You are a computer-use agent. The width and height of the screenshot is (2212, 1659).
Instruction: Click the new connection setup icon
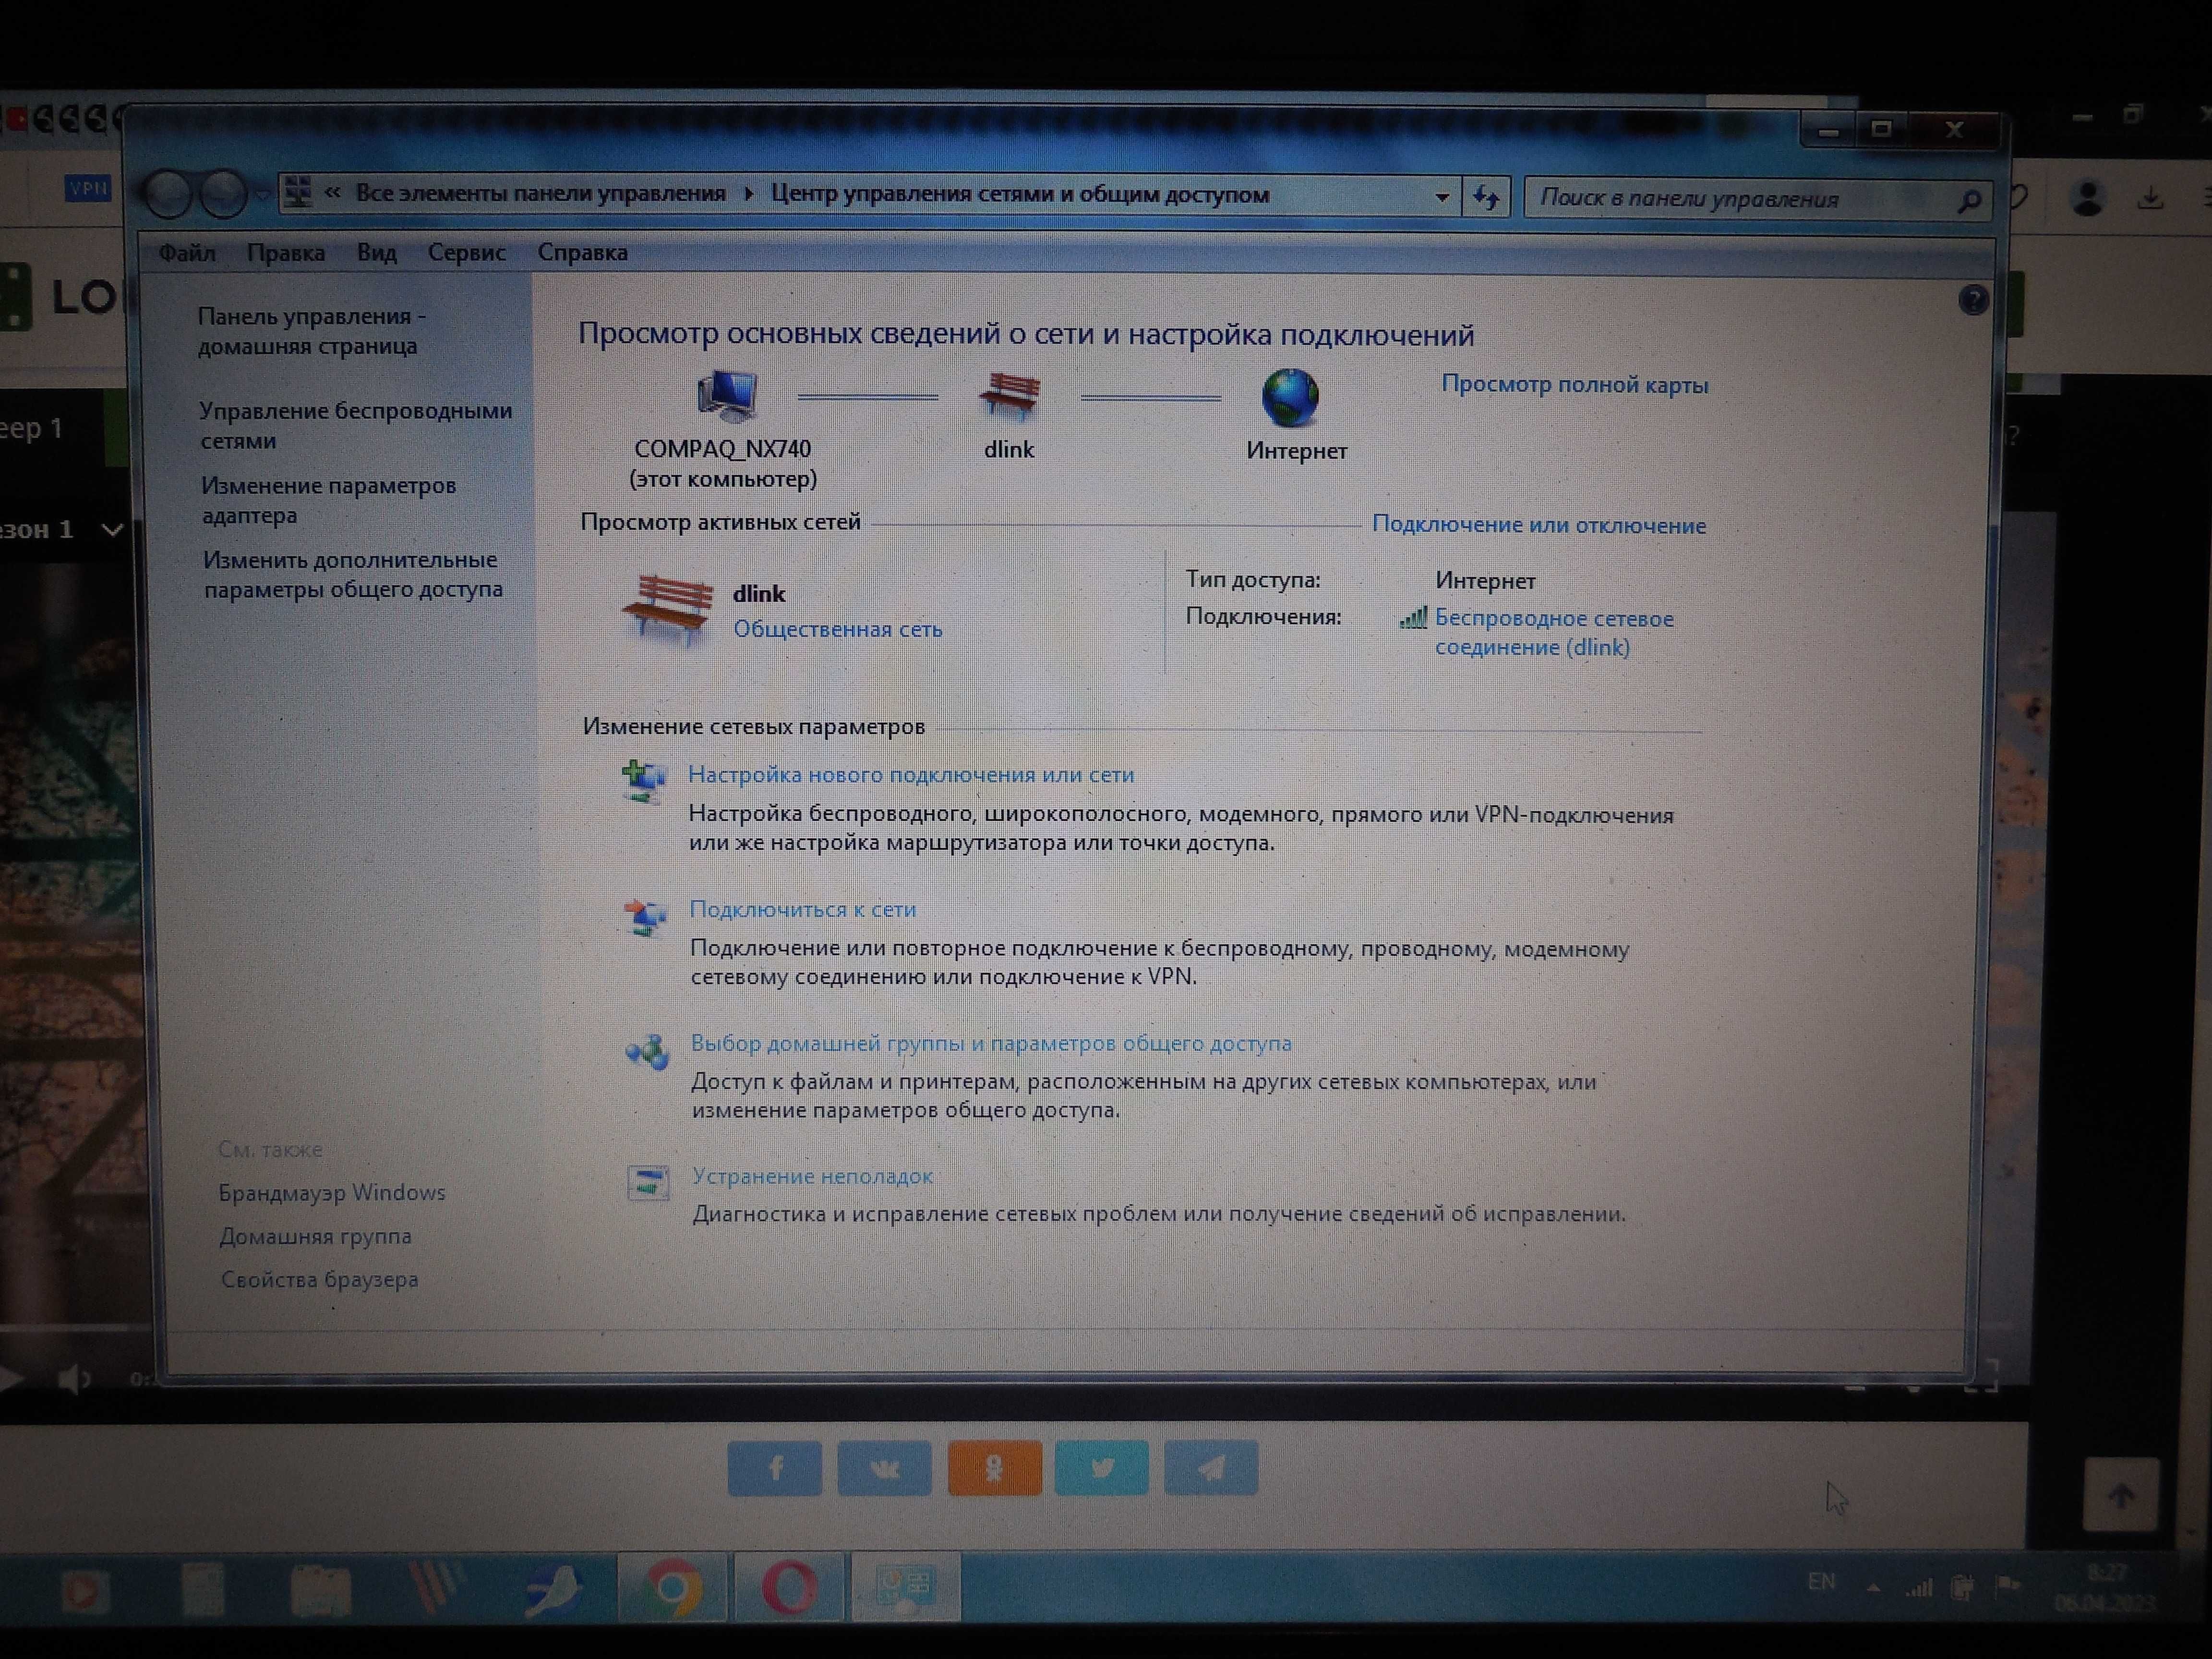tap(644, 781)
